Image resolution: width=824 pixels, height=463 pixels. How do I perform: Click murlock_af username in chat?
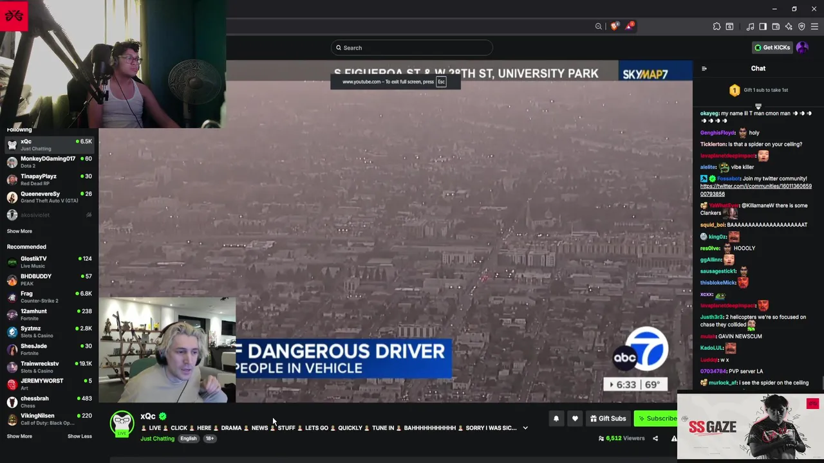(x=722, y=383)
